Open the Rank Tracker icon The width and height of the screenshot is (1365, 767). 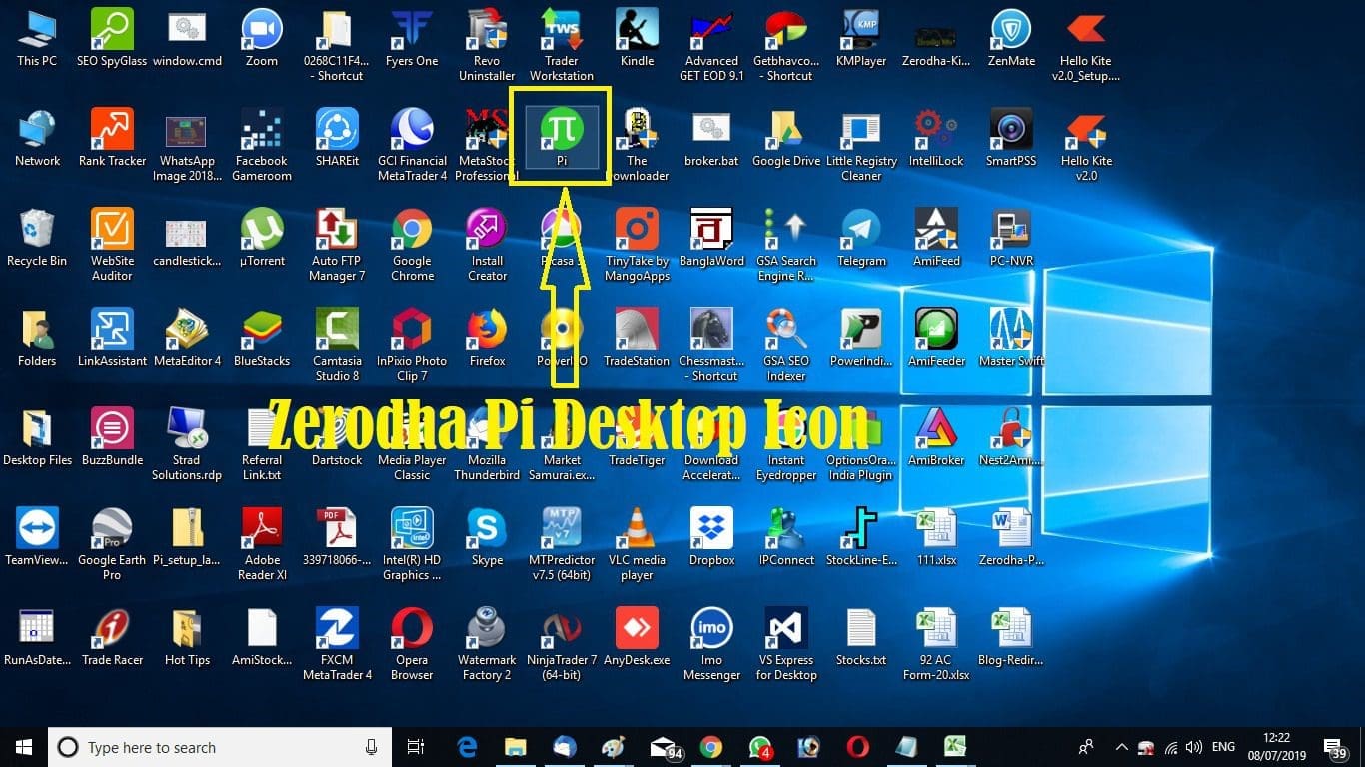pos(112,137)
